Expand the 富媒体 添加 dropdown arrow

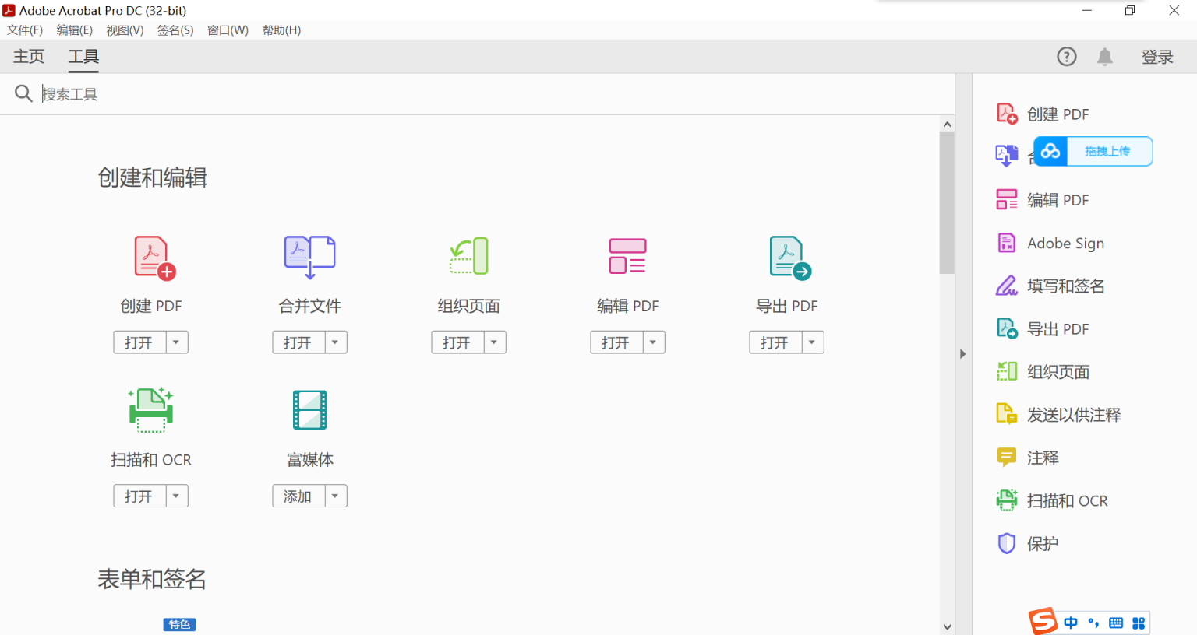(335, 496)
